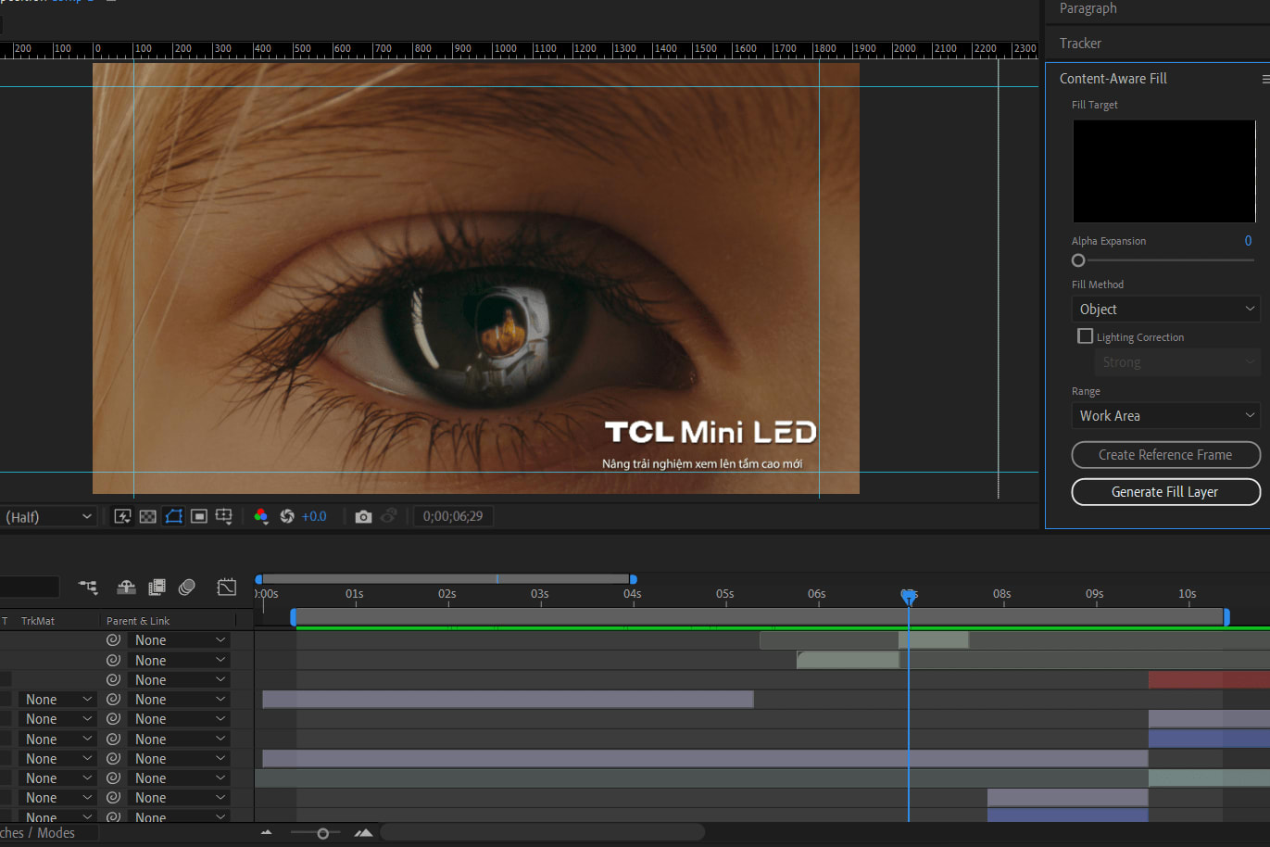Click the Reset Exposure aperture icon

point(287,516)
